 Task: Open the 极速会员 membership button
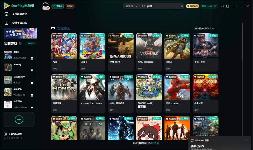click(x=193, y=6)
